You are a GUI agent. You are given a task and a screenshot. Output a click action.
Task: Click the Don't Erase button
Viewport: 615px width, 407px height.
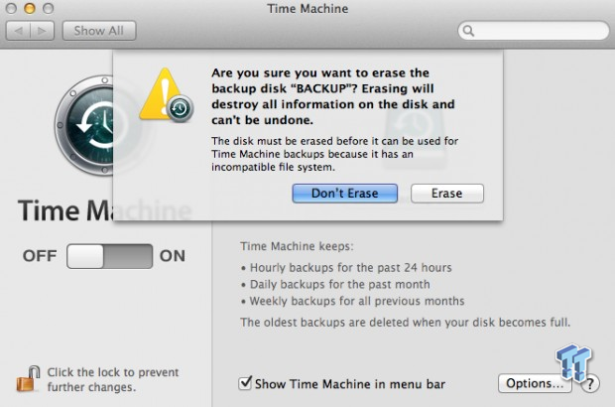[x=345, y=194]
